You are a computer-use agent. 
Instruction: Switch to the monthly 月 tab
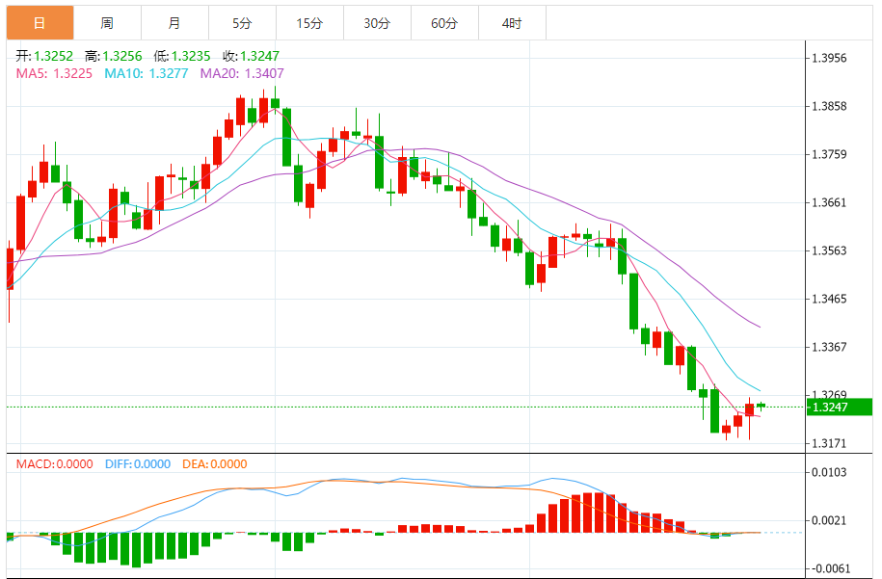pos(174,23)
